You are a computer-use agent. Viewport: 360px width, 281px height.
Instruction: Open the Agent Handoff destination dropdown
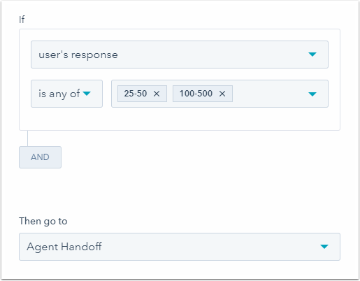pos(180,247)
